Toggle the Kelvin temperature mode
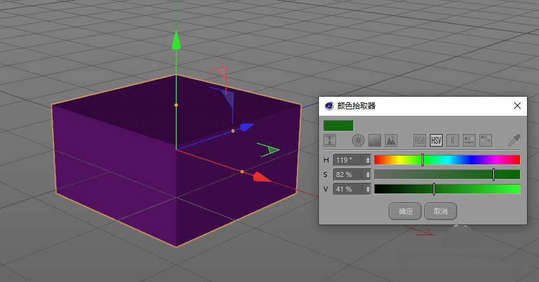This screenshot has width=539, height=282. (452, 140)
